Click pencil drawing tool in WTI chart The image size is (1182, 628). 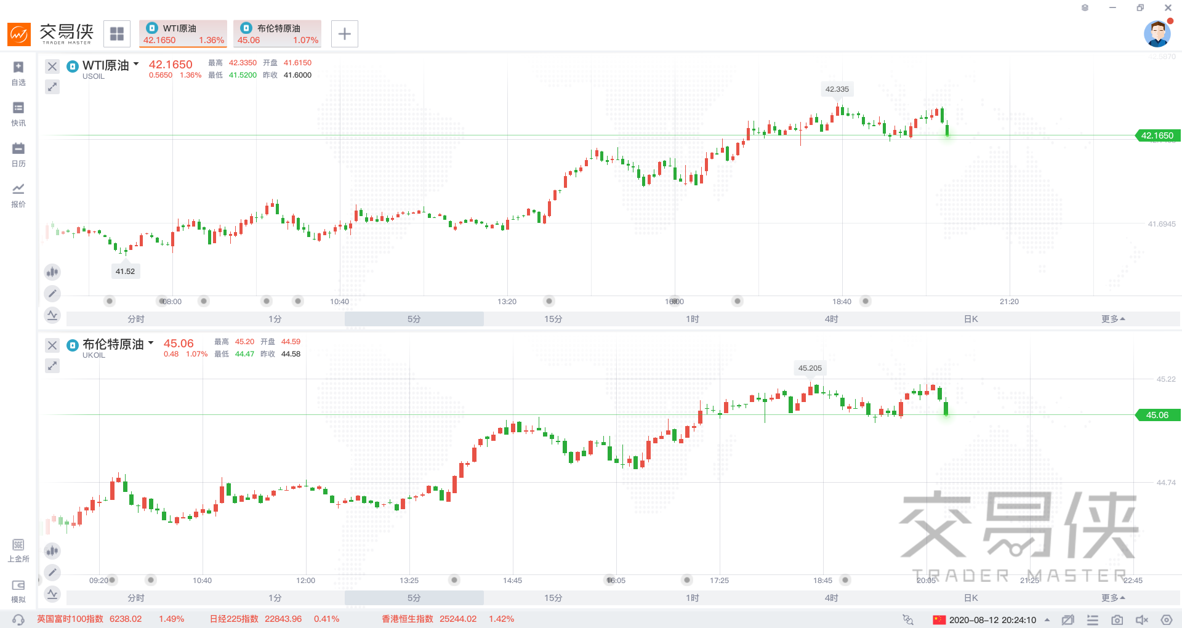52,294
